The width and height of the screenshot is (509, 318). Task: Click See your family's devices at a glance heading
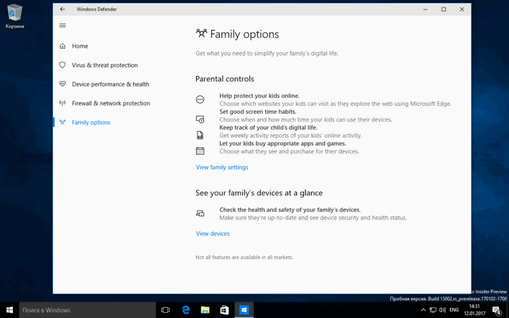tap(259, 193)
